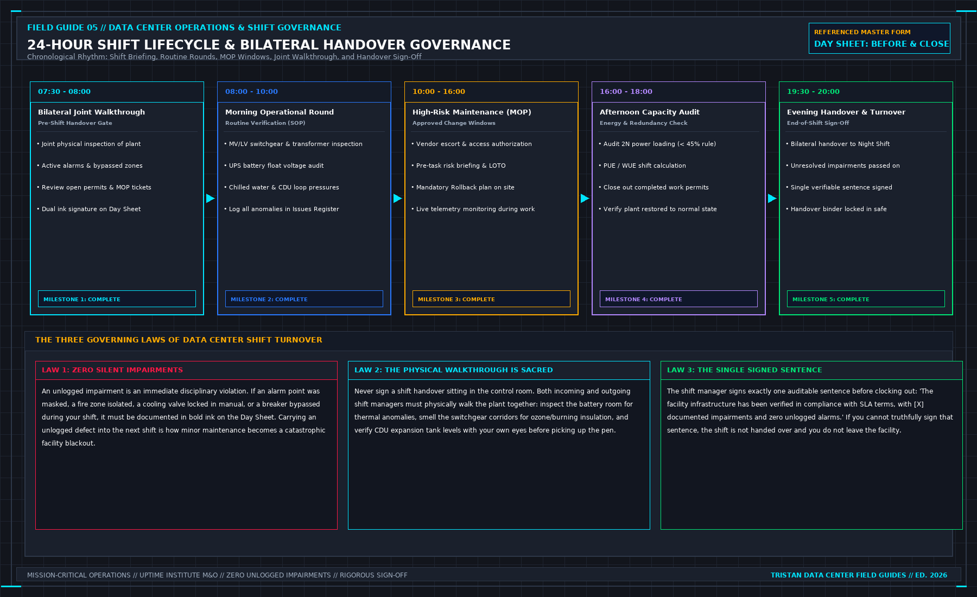
Task: Click High-Risk Maintenance (MOP) title
Action: pyautogui.click(x=472, y=112)
